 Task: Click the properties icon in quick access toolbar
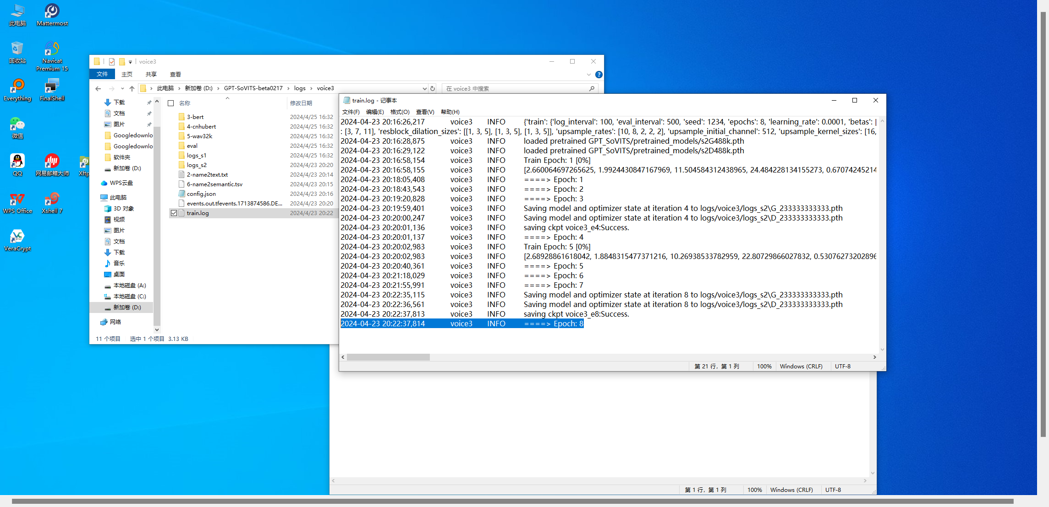111,61
